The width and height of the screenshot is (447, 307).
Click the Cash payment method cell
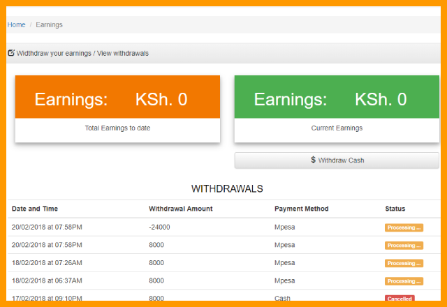coord(283,298)
